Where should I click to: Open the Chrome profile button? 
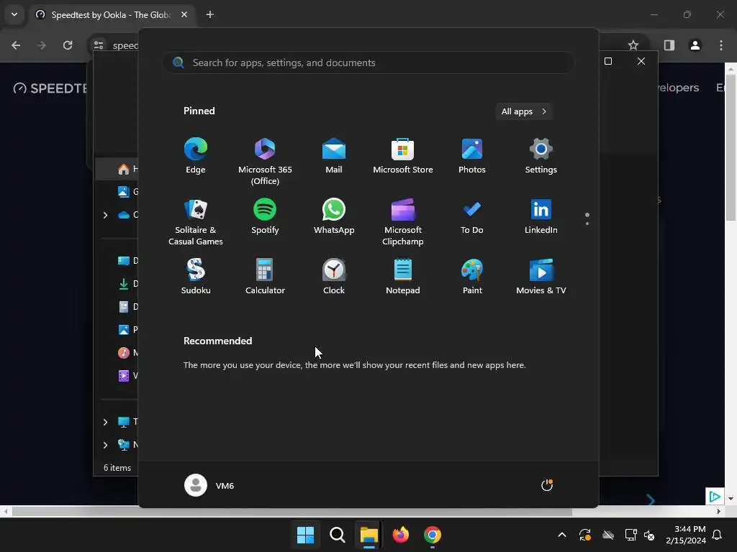(x=695, y=45)
